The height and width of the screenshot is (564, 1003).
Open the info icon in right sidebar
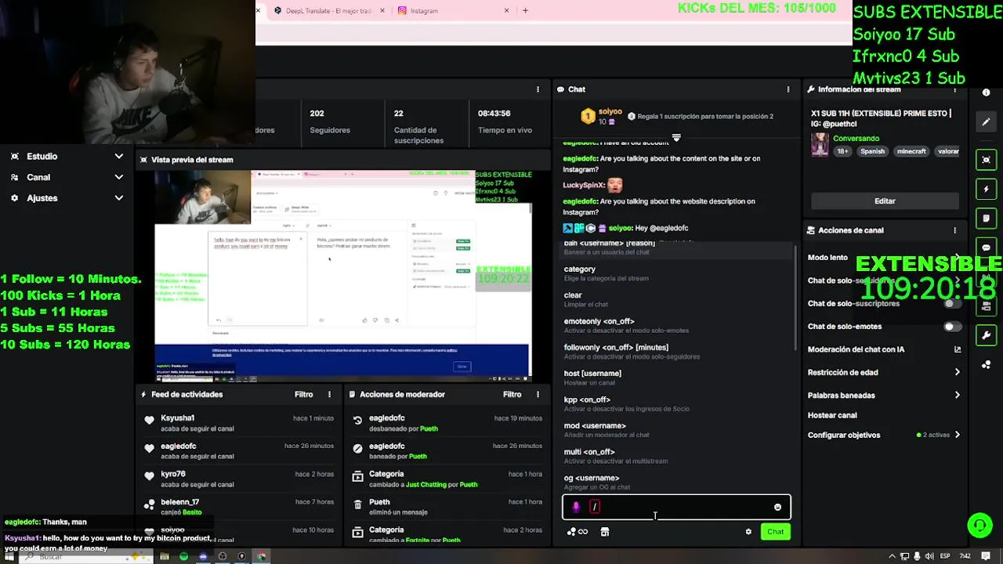pos(986,92)
